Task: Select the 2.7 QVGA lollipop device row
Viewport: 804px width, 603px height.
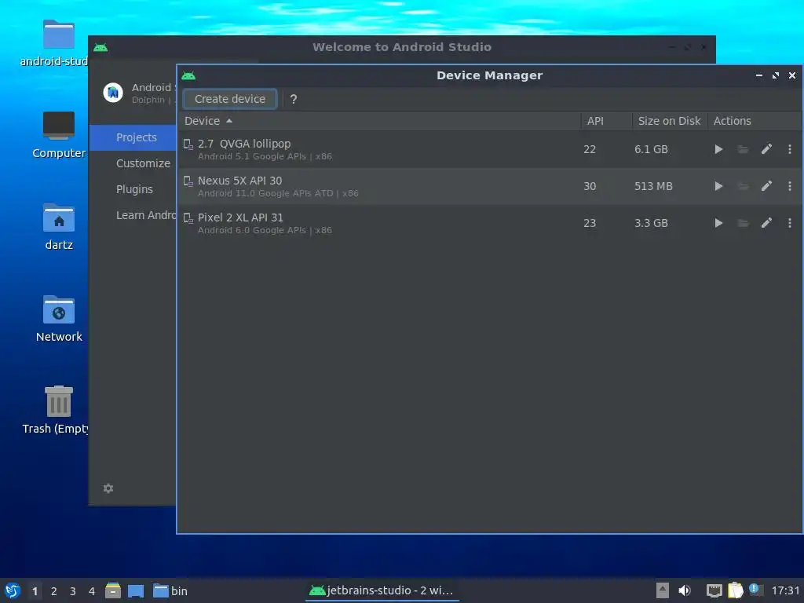Action: click(x=490, y=149)
